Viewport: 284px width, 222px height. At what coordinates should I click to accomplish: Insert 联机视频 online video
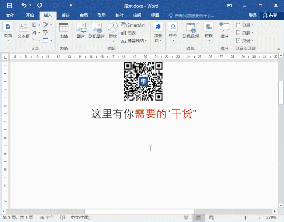click(191, 31)
